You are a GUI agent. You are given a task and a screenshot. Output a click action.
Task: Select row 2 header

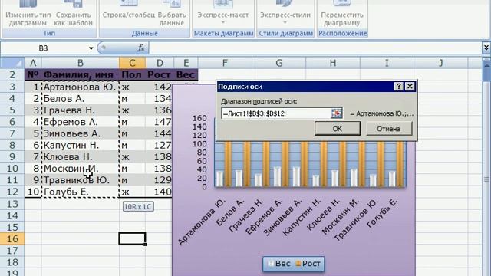(12, 75)
